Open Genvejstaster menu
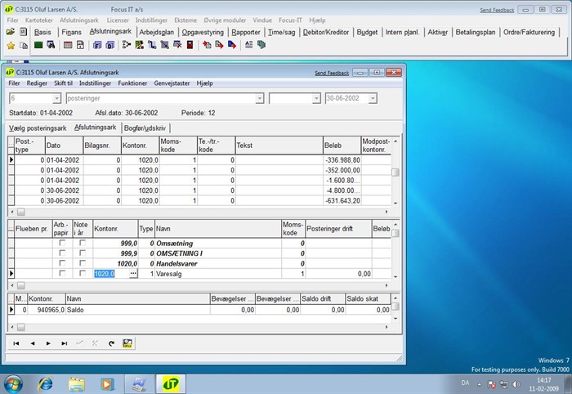 (172, 83)
